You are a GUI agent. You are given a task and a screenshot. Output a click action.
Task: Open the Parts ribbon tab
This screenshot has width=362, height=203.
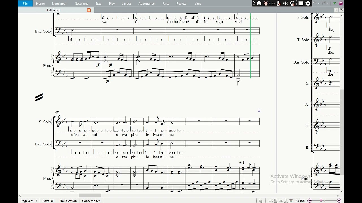pyautogui.click(x=166, y=3)
